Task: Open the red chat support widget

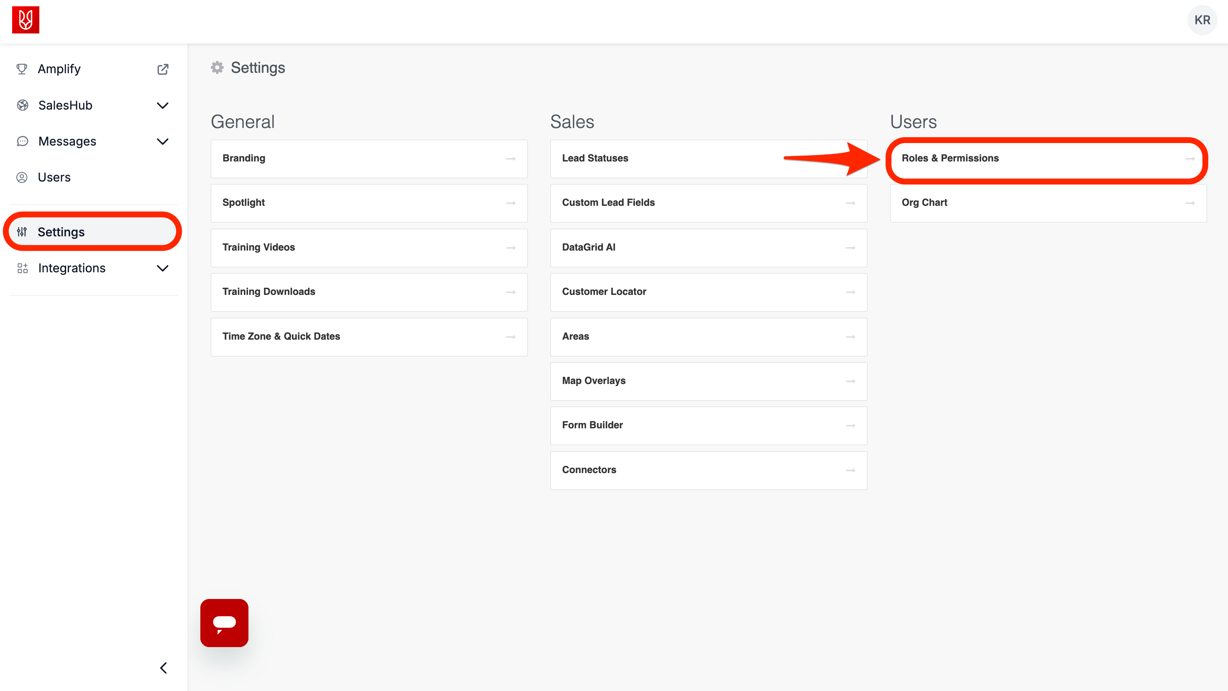Action: [224, 623]
